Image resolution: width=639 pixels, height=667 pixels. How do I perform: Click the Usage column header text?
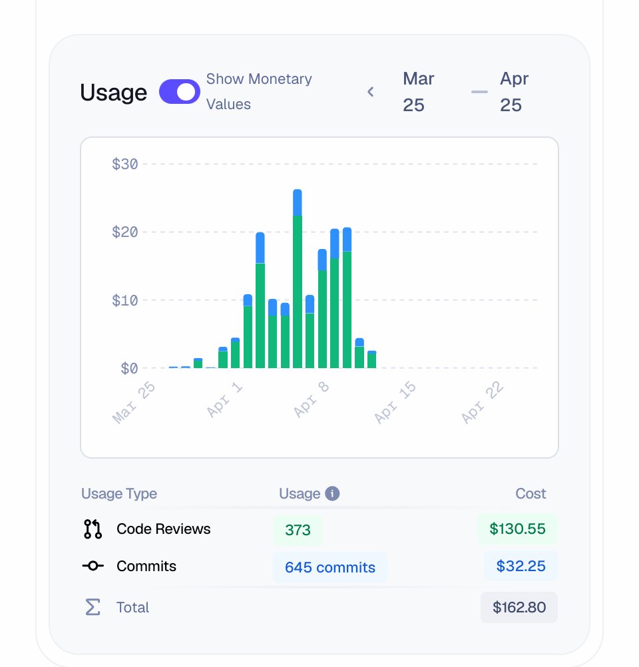click(x=300, y=493)
